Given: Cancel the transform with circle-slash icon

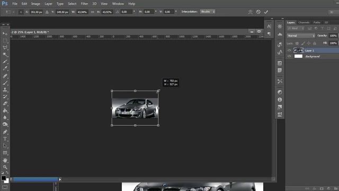Looking at the screenshot, I should (x=258, y=12).
